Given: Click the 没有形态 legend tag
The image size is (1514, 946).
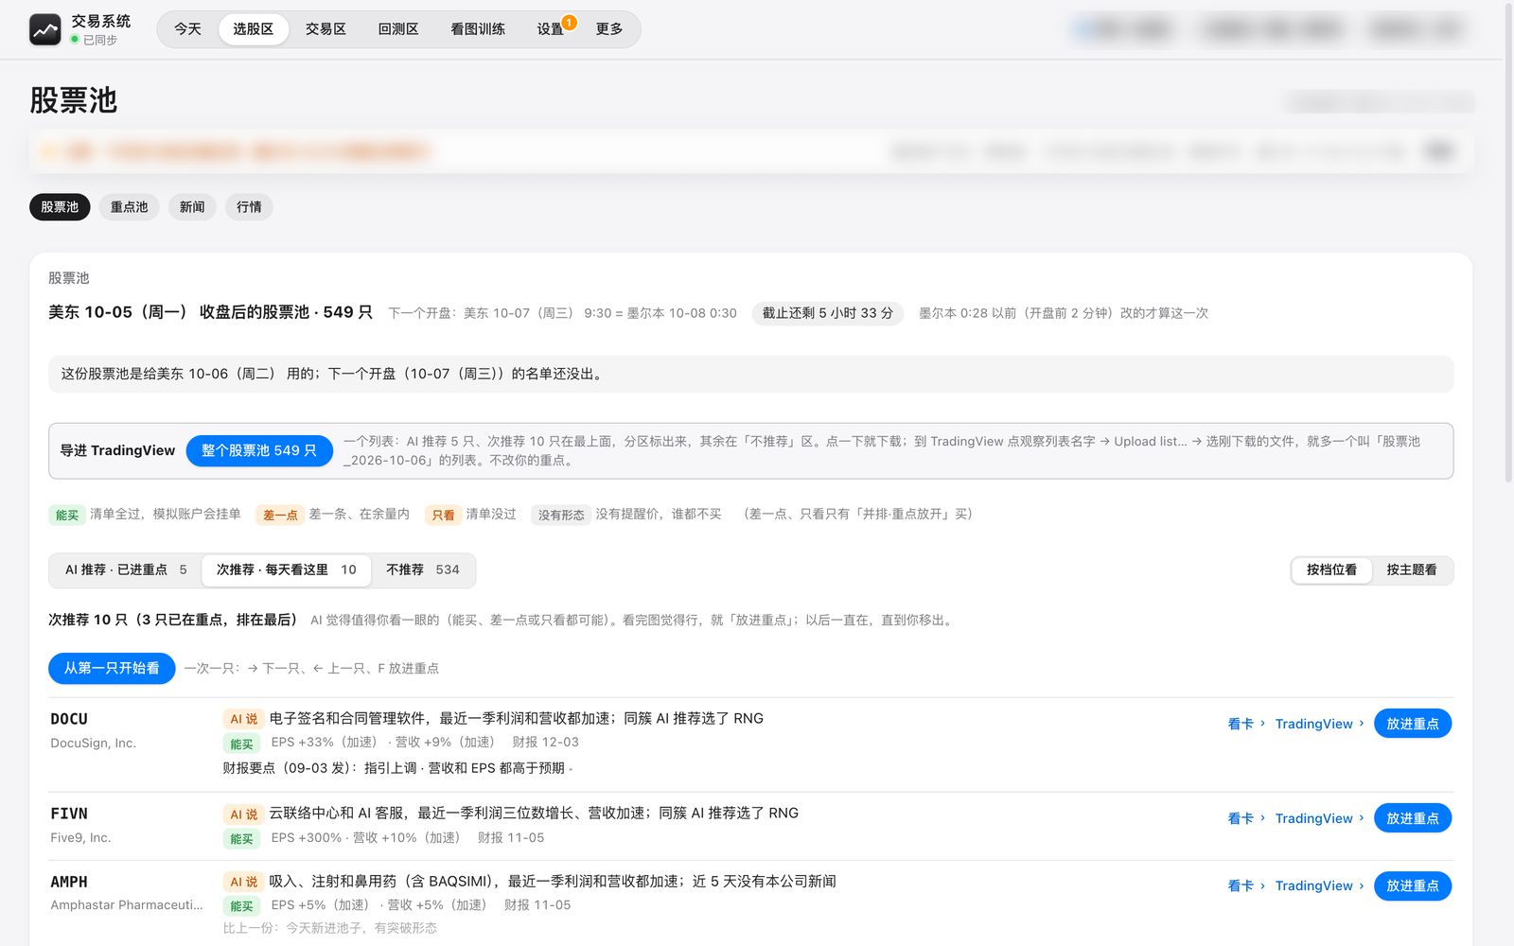Looking at the screenshot, I should point(561,515).
